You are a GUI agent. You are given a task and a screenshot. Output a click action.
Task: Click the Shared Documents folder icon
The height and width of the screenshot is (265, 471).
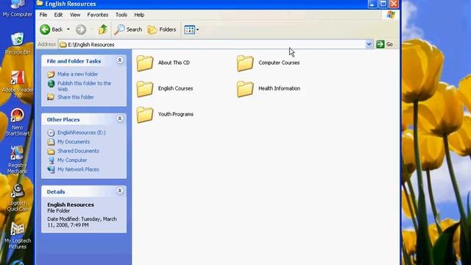[x=51, y=151]
